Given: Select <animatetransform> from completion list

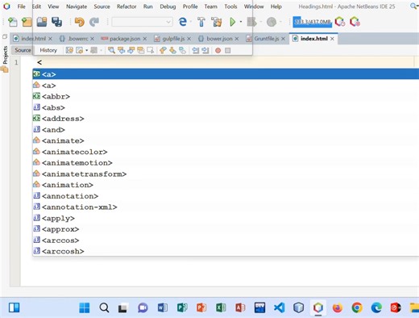Looking at the screenshot, I should (226, 174).
